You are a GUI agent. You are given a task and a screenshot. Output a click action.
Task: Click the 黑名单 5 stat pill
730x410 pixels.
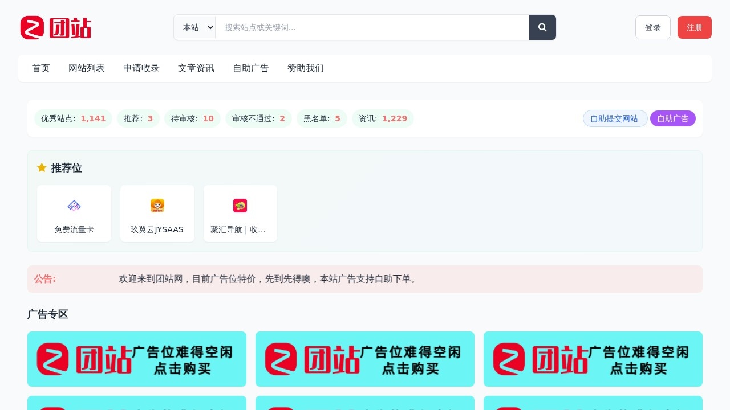[322, 118]
